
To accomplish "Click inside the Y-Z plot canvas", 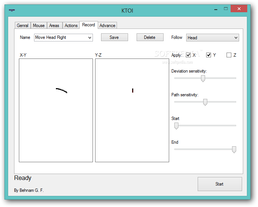I will [132, 110].
